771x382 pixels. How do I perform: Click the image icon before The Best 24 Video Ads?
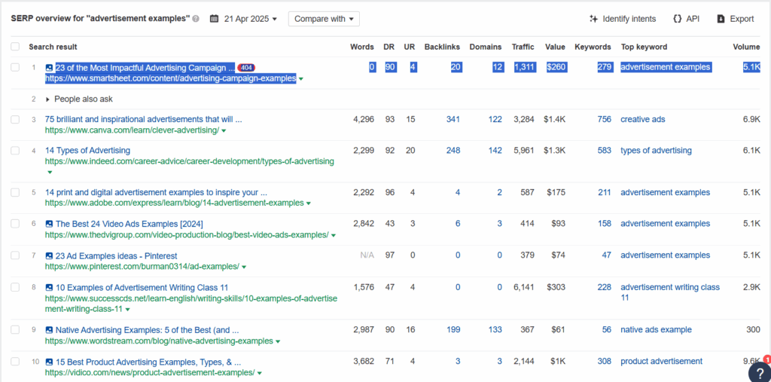49,224
